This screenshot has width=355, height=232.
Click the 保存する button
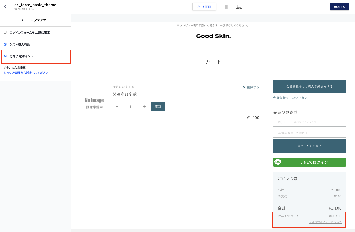339,7
